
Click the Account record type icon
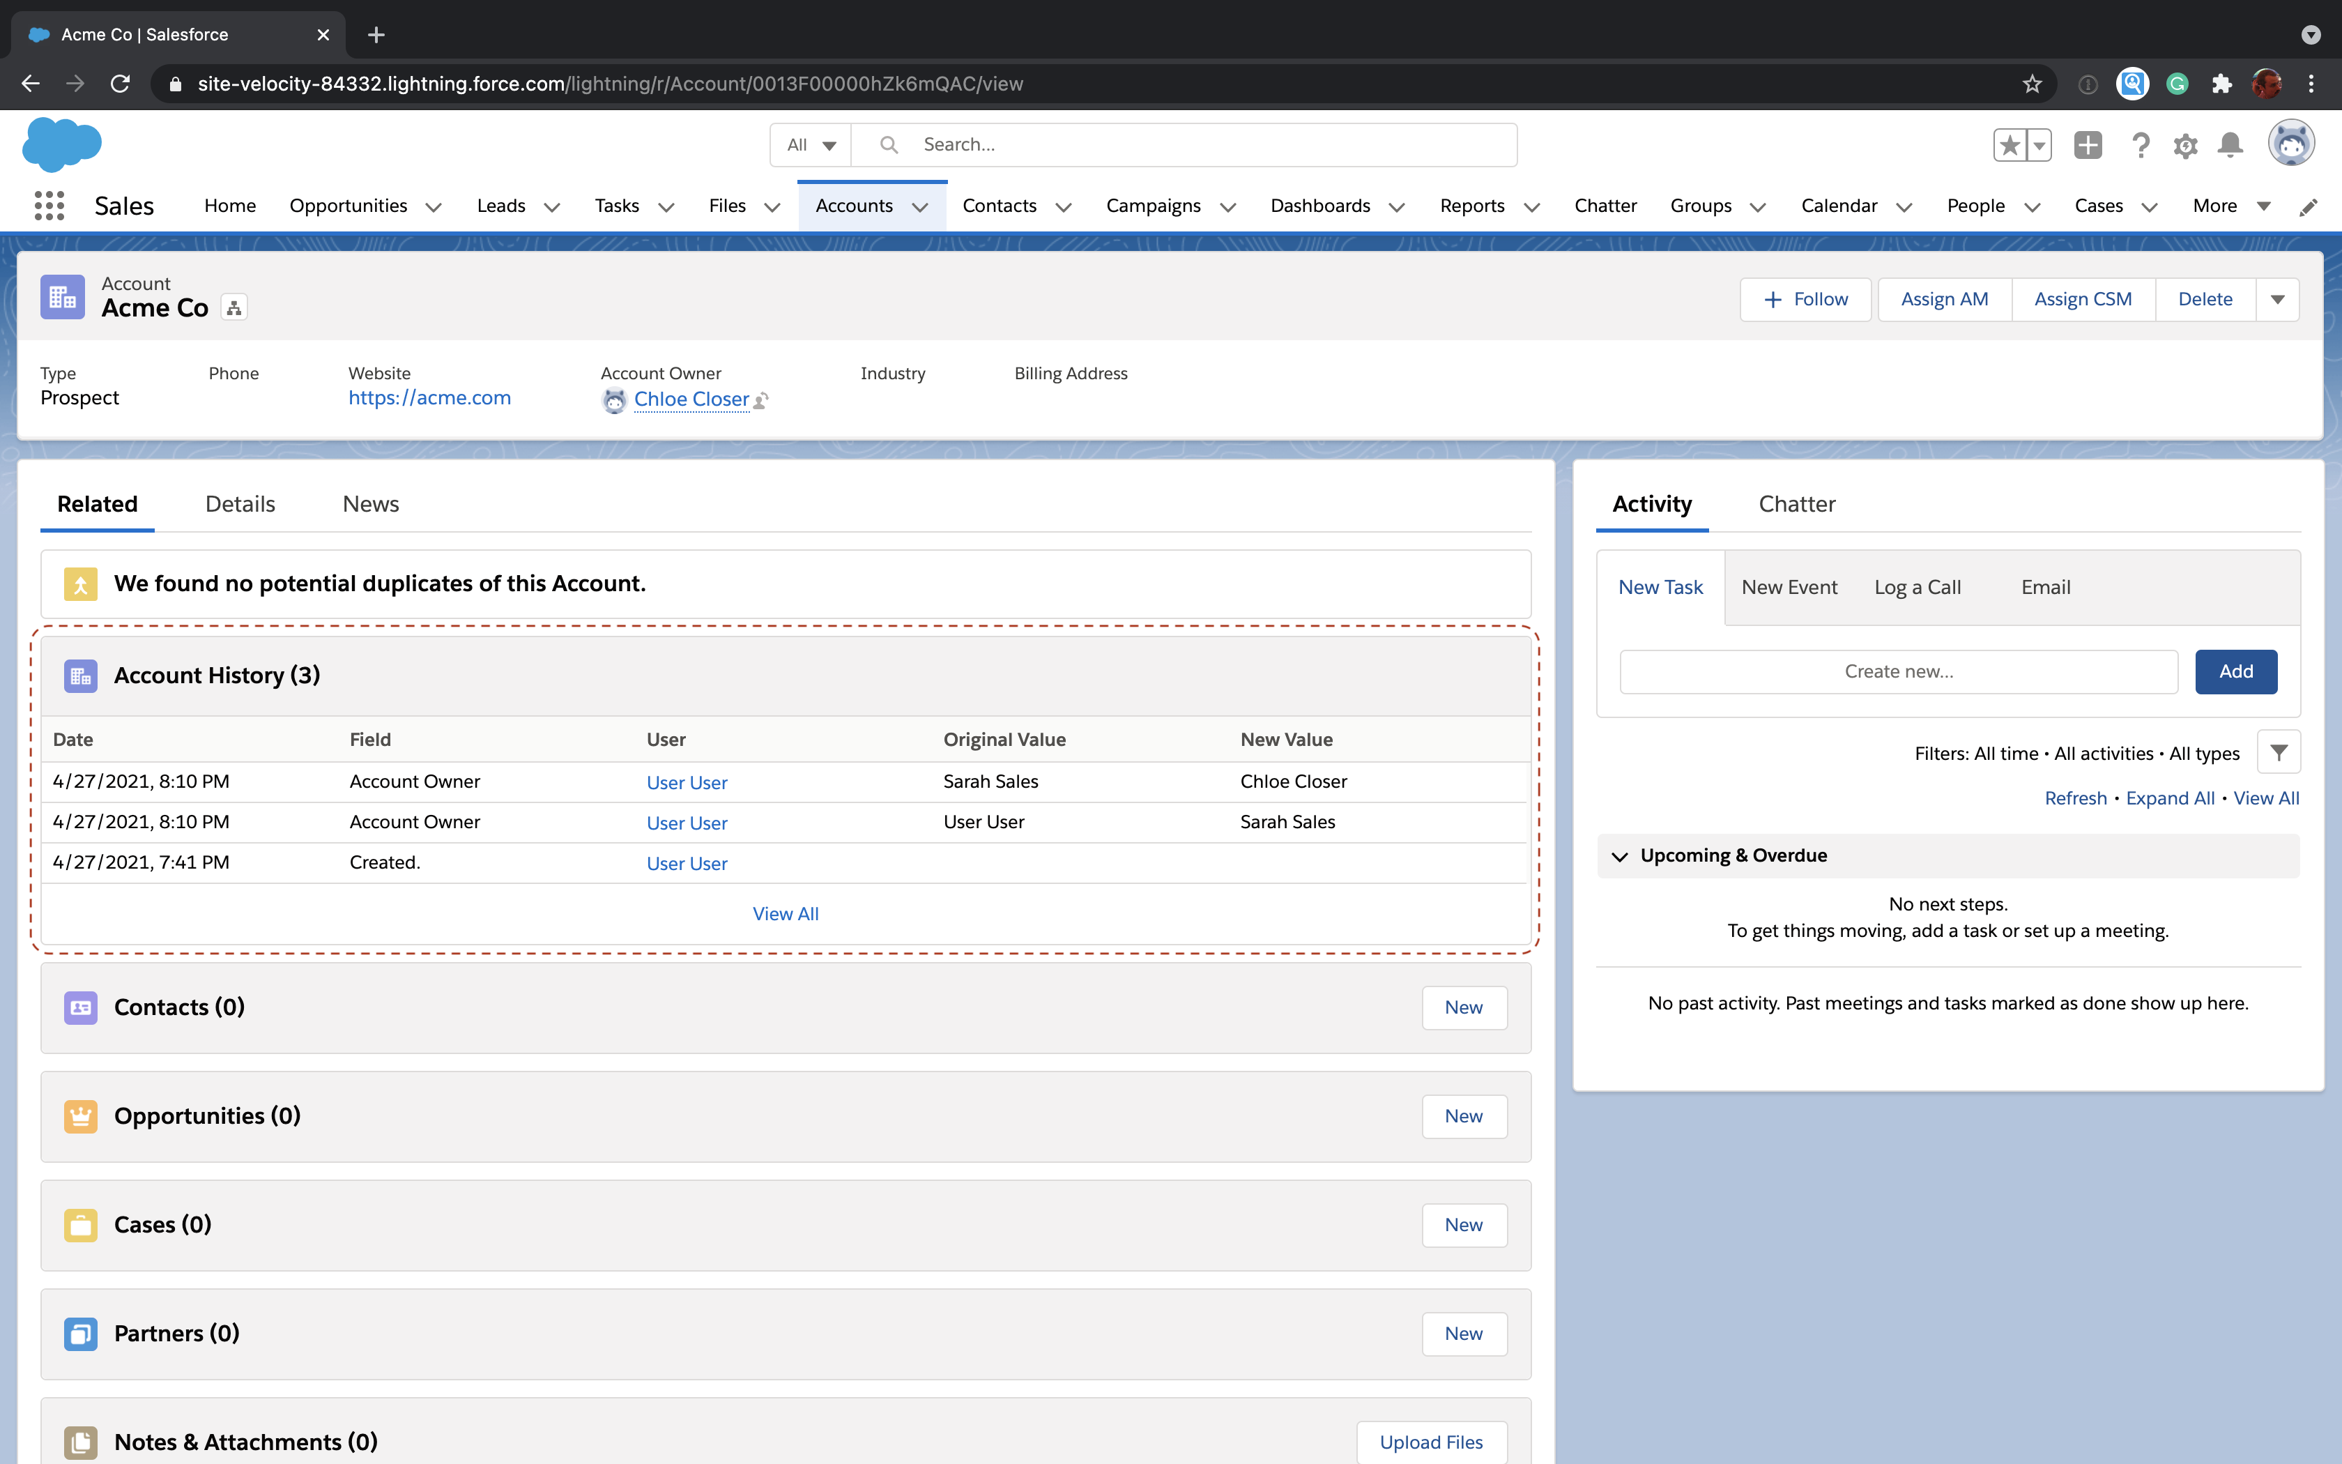64,298
